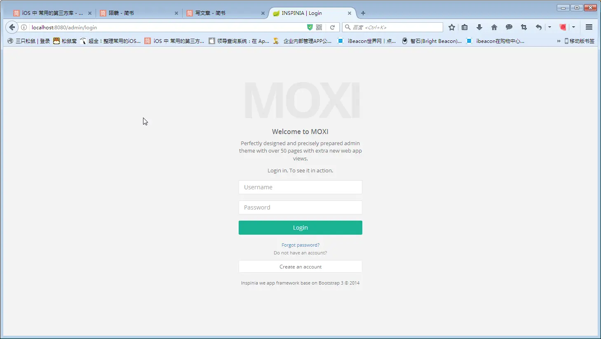Viewport: 601px width, 339px height.
Task: Click the 'Welcome to MOXI' heading text
Action: [300, 132]
